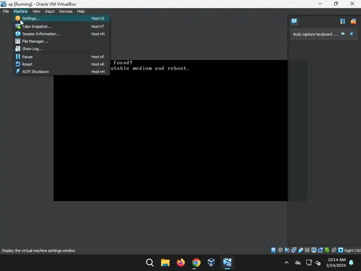This screenshot has height=271, width=361.
Task: Click the status bar hint about settings window
Action: tap(38, 251)
